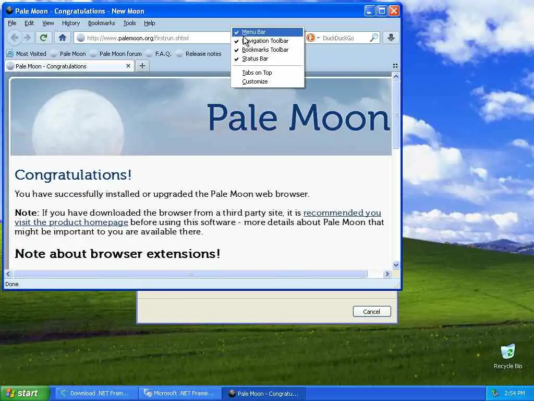
Task: Click the 2:54 PM clock
Action: pyautogui.click(x=515, y=393)
